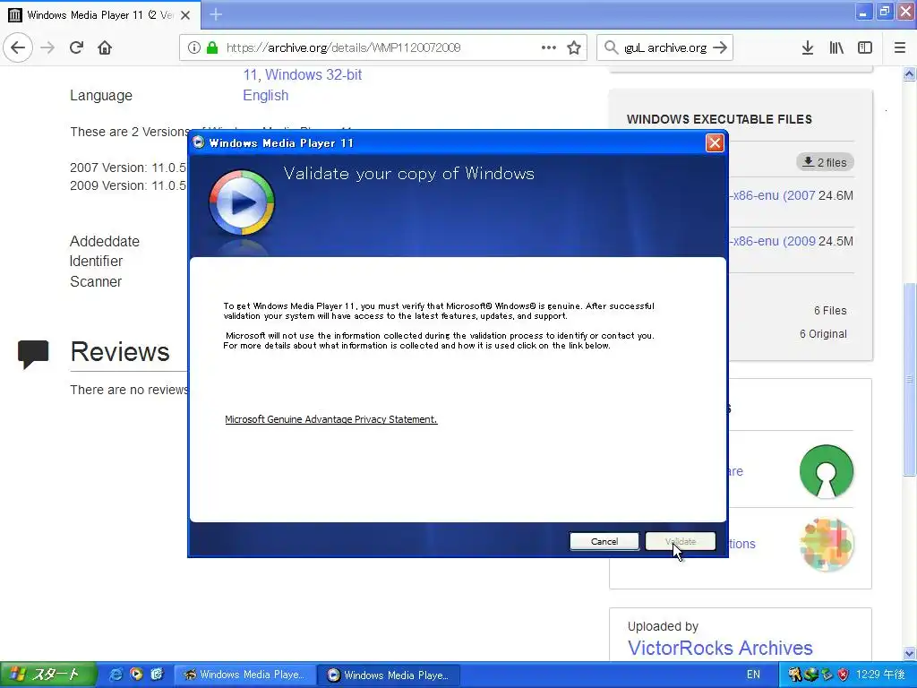Click the EN language bar indicator
The height and width of the screenshot is (688, 917).
pyautogui.click(x=753, y=675)
